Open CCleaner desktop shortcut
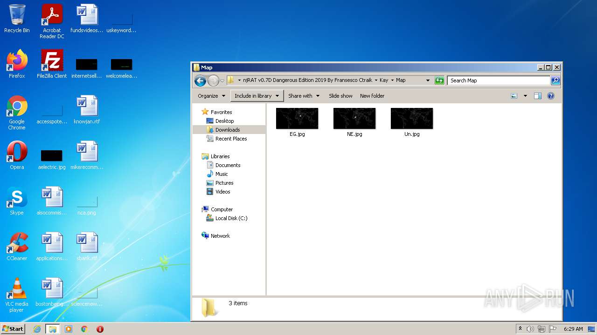Image resolution: width=597 pixels, height=335 pixels. (17, 247)
